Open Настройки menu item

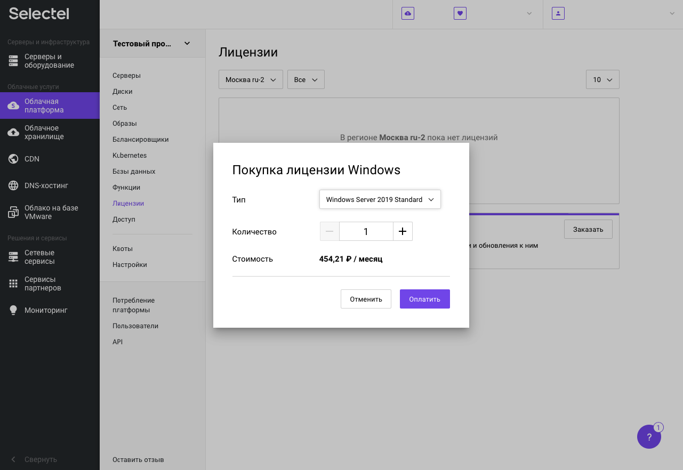point(130,265)
